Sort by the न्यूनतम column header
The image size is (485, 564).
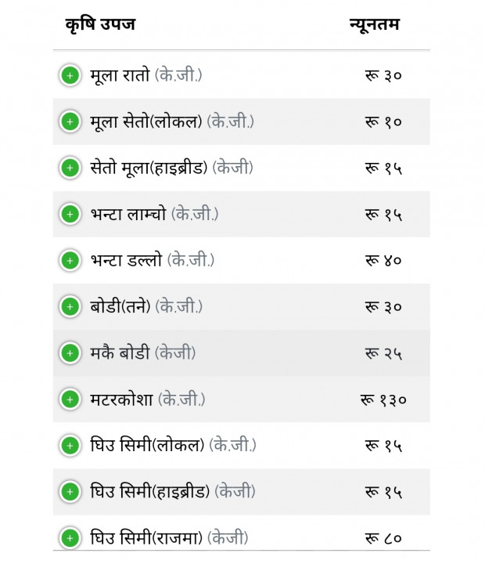(x=375, y=24)
